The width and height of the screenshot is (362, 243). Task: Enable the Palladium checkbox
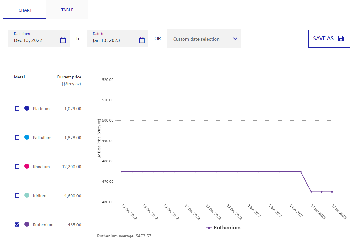pos(17,137)
